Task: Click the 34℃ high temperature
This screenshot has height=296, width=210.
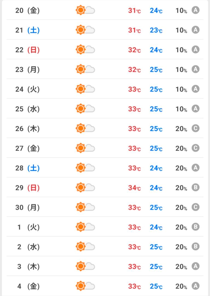Action: pyautogui.click(x=134, y=188)
